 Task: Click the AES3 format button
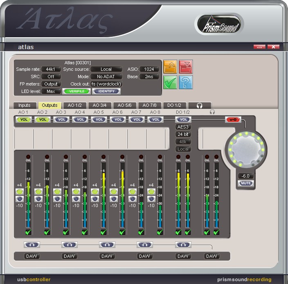coord(183,127)
